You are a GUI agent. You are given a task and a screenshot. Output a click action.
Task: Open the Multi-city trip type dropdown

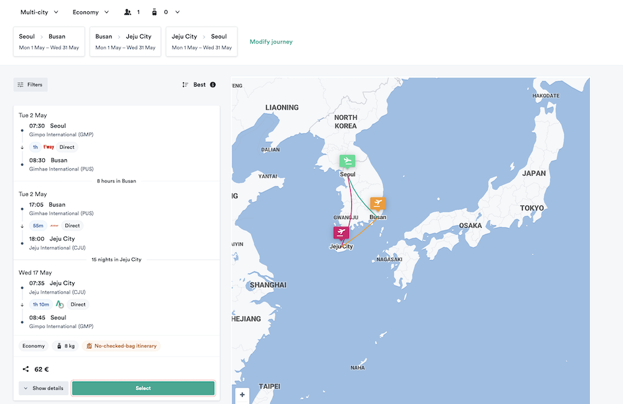click(39, 12)
